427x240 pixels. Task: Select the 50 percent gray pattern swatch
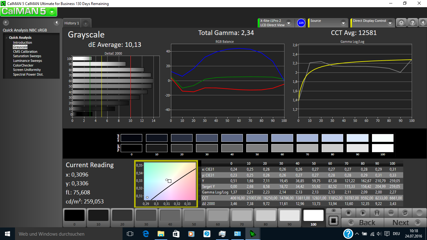click(194, 217)
